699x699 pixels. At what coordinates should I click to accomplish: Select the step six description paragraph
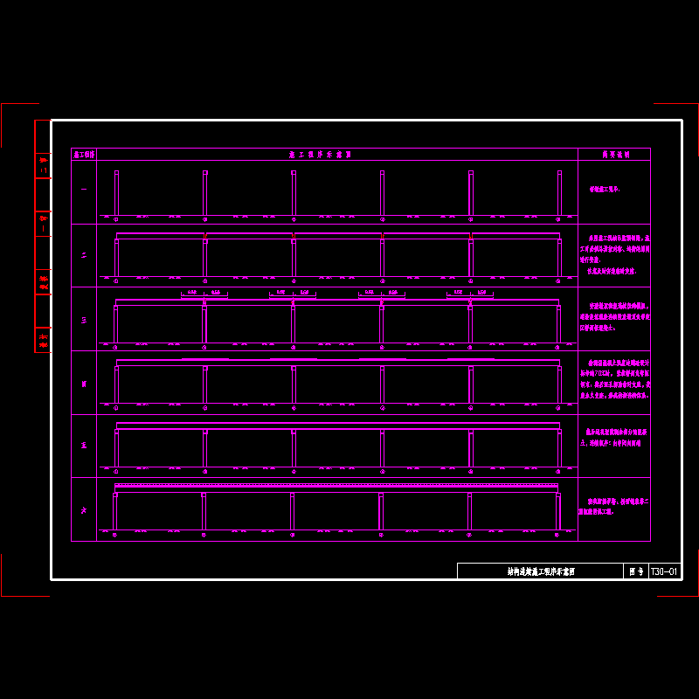tap(615, 507)
